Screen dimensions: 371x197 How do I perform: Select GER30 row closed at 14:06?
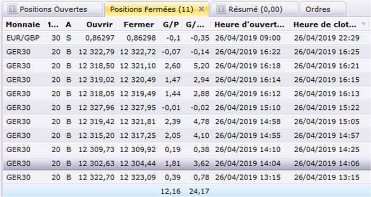coord(187,163)
